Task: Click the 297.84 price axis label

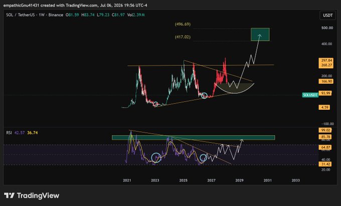Action: [326, 60]
